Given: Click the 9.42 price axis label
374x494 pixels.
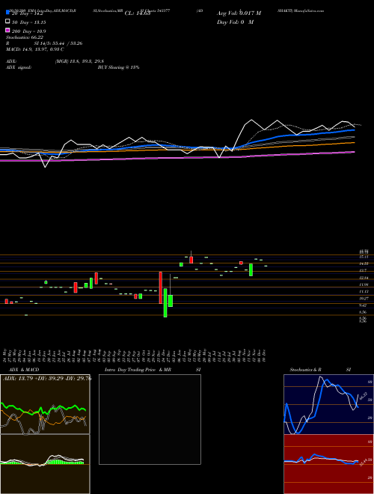Looking at the screenshot, I should pos(363,305).
